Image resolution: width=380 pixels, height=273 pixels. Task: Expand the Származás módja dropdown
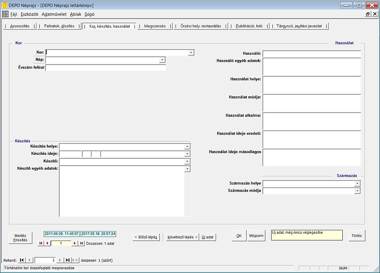click(357, 191)
